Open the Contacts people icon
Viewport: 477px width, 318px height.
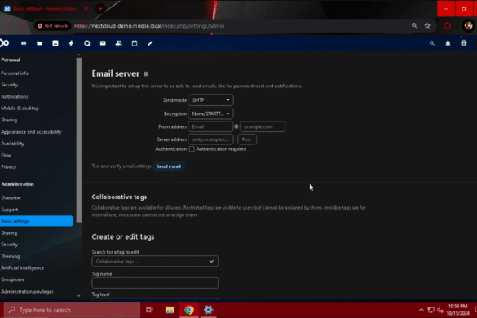(x=119, y=43)
